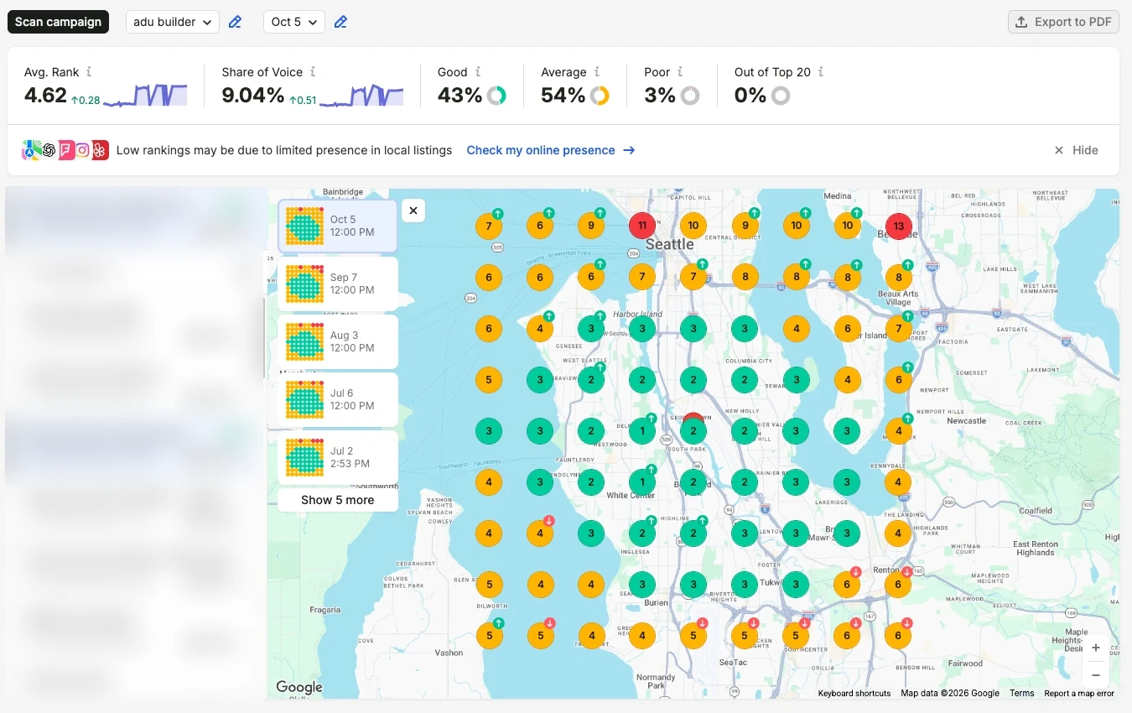Click the 54% Average value
Image resolution: width=1132 pixels, height=713 pixels.
coord(563,96)
